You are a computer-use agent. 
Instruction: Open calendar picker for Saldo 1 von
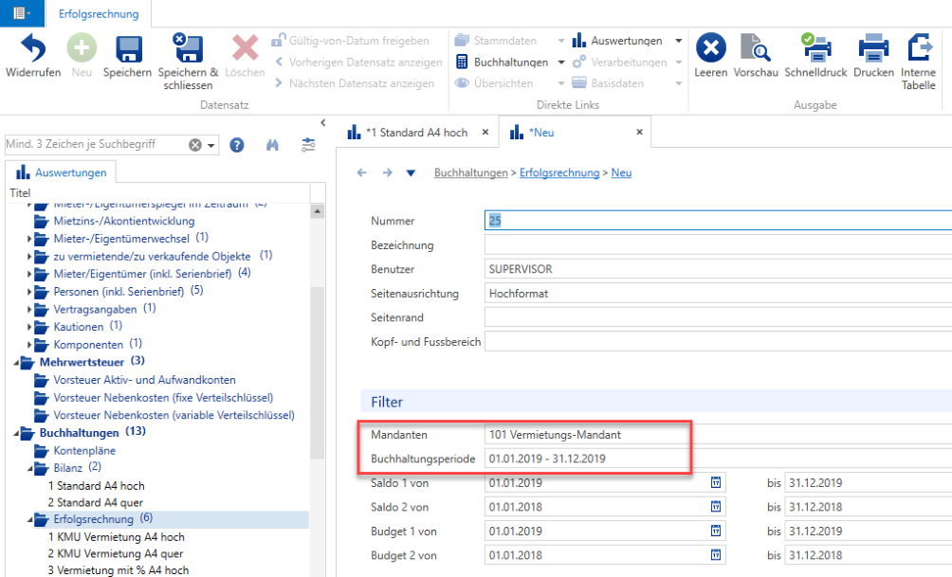pyautogui.click(x=716, y=483)
